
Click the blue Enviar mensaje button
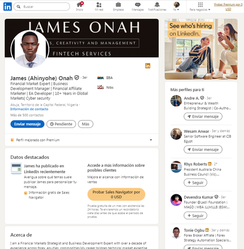[x=27, y=124]
